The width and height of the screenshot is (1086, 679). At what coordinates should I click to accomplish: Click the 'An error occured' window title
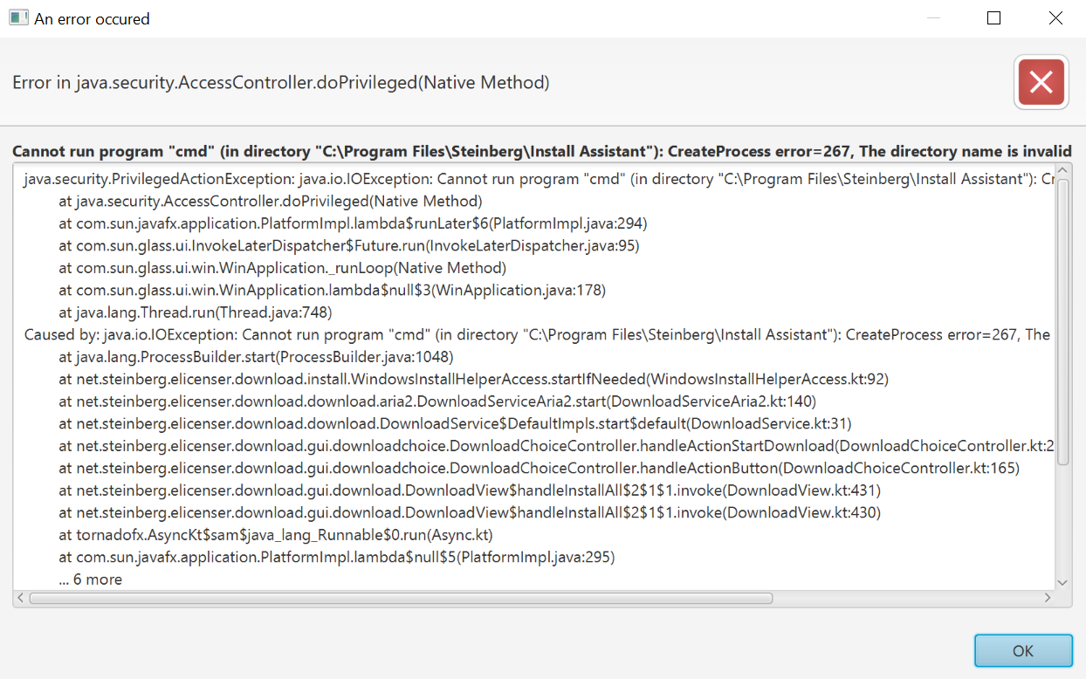click(92, 18)
